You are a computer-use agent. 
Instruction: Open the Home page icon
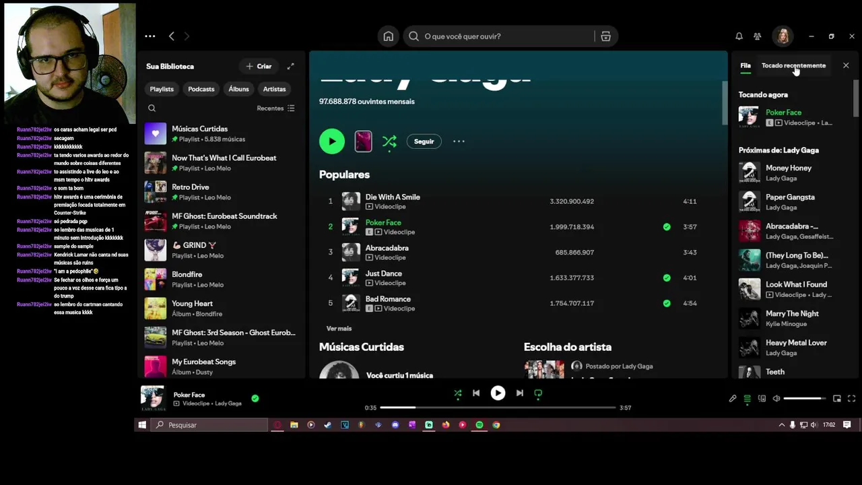[x=389, y=36]
